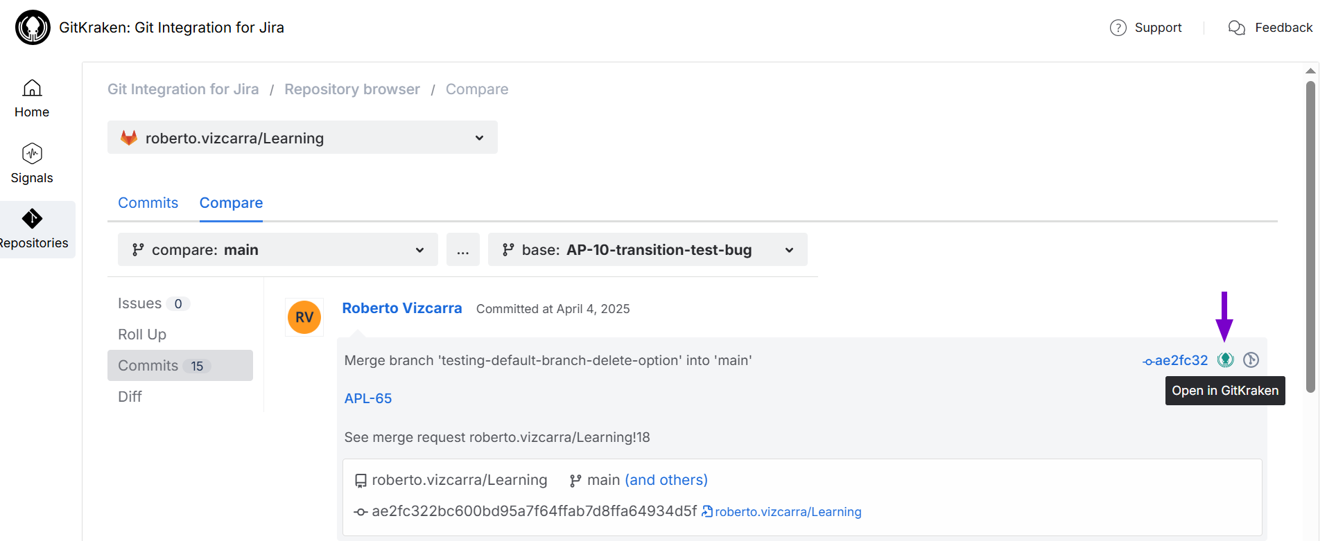Click the icon right of the GitKraken icon
The width and height of the screenshot is (1327, 541).
click(1251, 360)
